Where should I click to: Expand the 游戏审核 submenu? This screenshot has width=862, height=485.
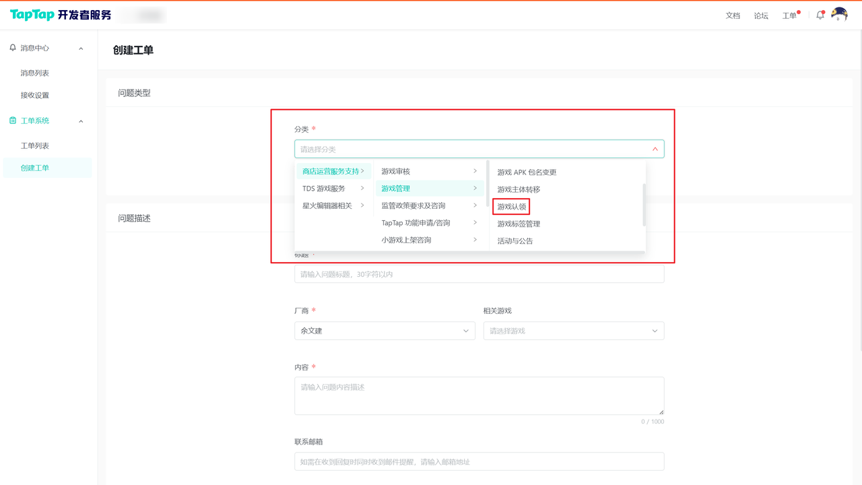coord(429,172)
